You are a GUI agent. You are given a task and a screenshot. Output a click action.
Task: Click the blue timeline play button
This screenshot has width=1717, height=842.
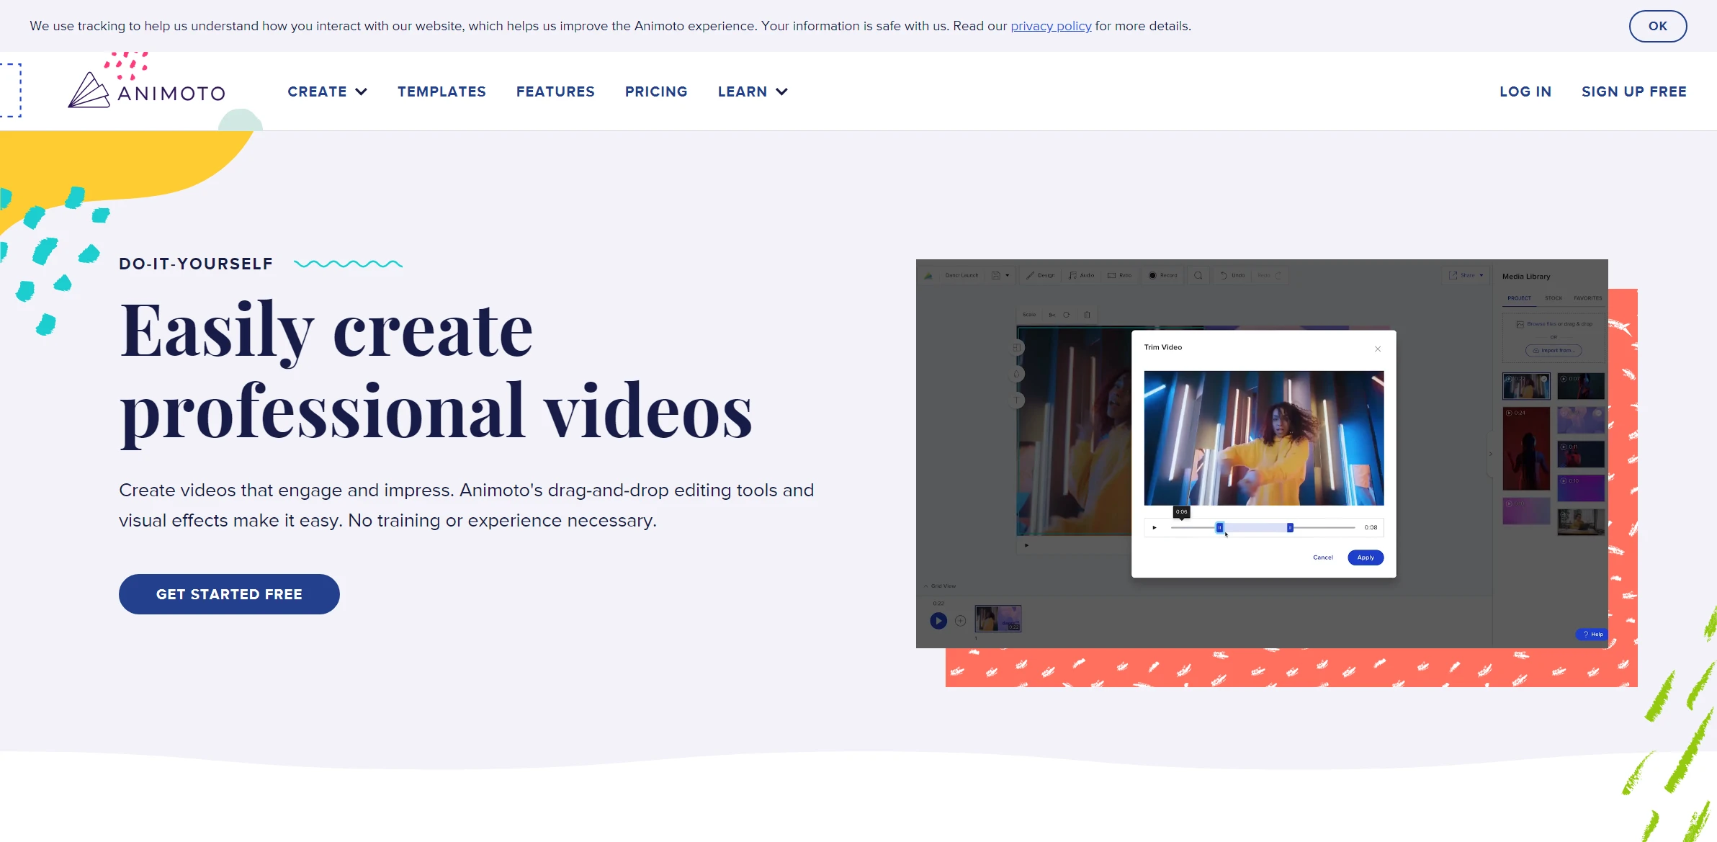[x=938, y=621]
